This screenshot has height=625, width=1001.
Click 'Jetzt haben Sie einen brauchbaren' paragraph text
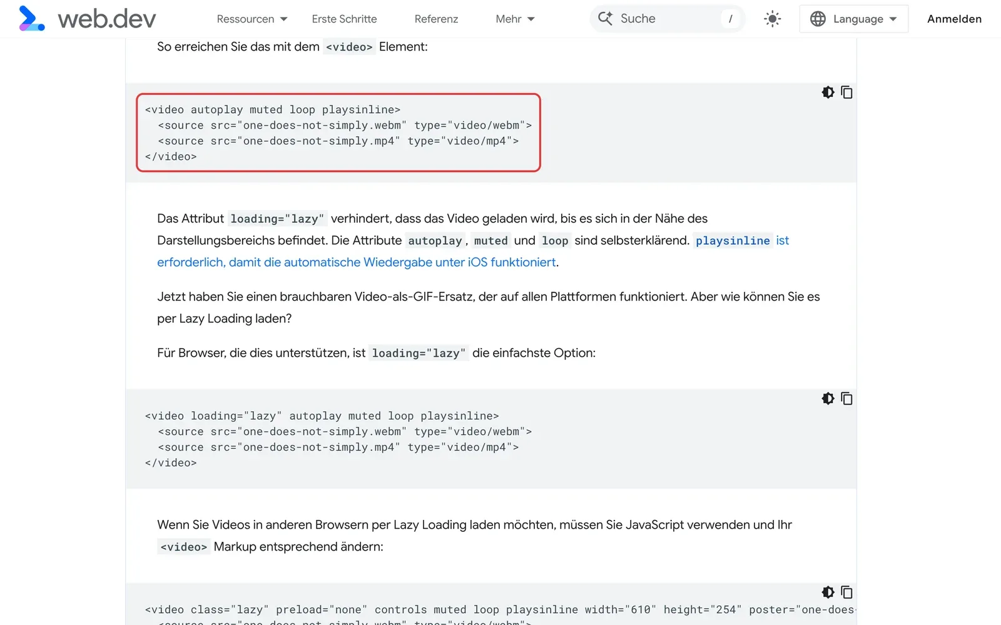coord(489,307)
